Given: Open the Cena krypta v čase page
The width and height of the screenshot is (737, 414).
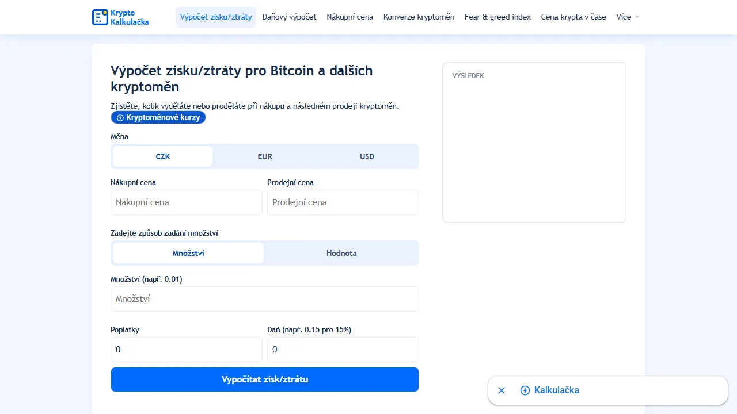Looking at the screenshot, I should [x=573, y=17].
